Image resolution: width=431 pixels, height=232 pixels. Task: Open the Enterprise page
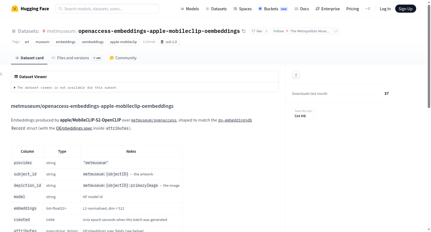[328, 9]
